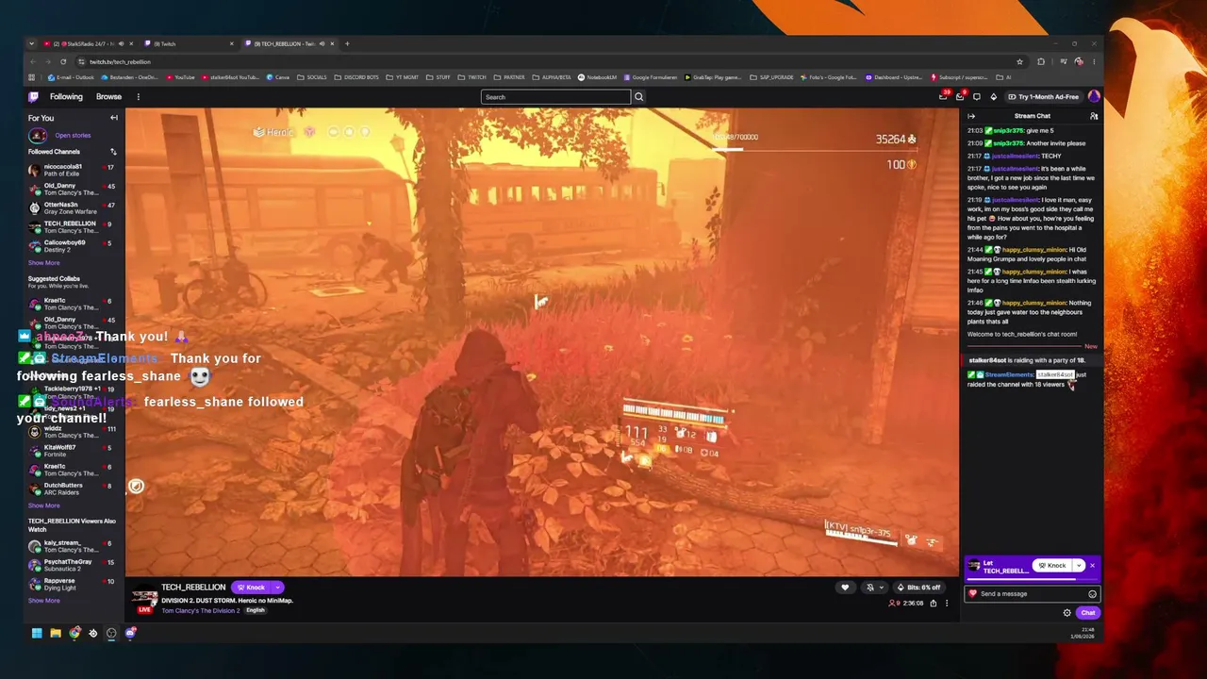1207x679 pixels.
Task: Send message with the Chat button
Action: (x=1088, y=613)
